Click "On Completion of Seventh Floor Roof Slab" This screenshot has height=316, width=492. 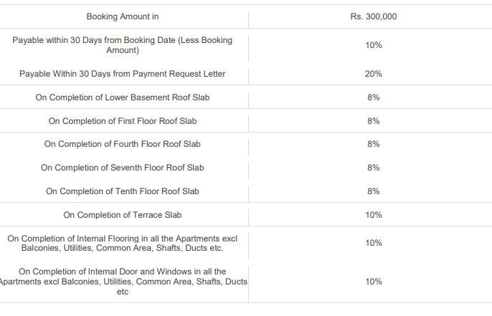point(123,168)
